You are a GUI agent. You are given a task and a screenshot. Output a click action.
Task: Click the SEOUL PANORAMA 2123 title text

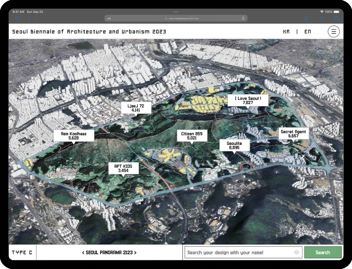(x=109, y=252)
